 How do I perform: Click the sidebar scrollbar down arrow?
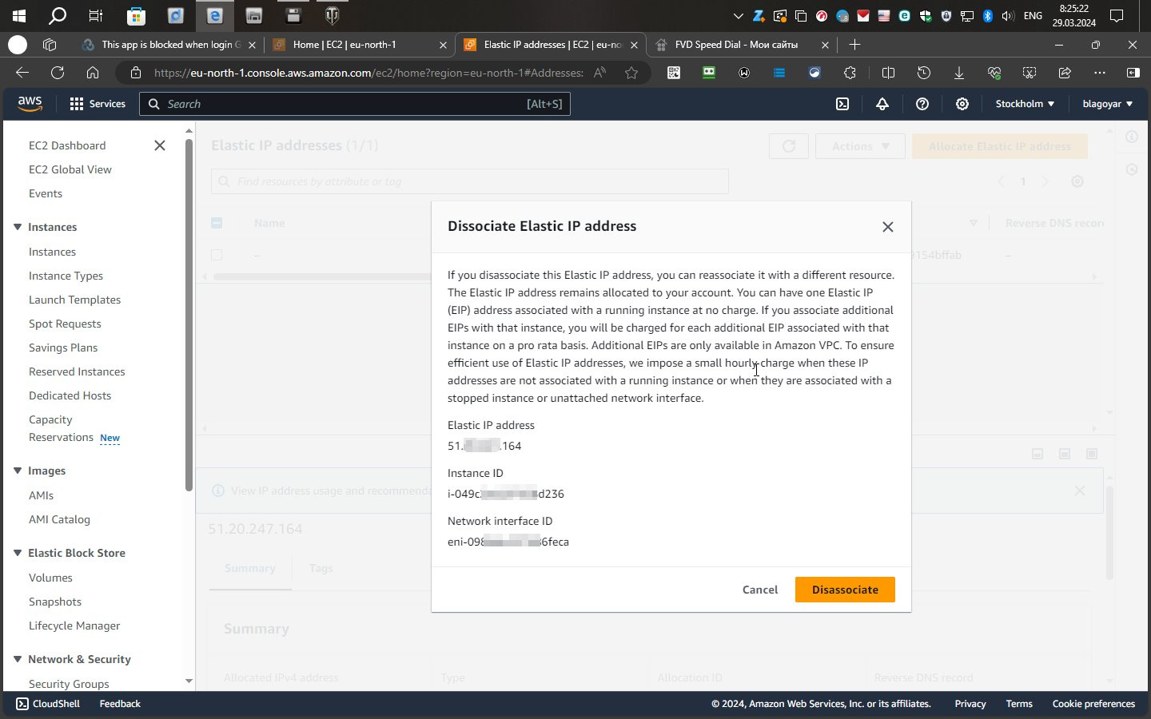189,681
